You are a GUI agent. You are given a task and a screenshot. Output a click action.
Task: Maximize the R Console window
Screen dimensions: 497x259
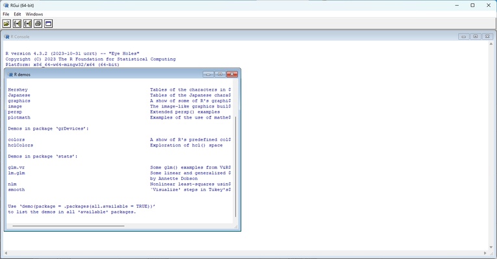476,37
